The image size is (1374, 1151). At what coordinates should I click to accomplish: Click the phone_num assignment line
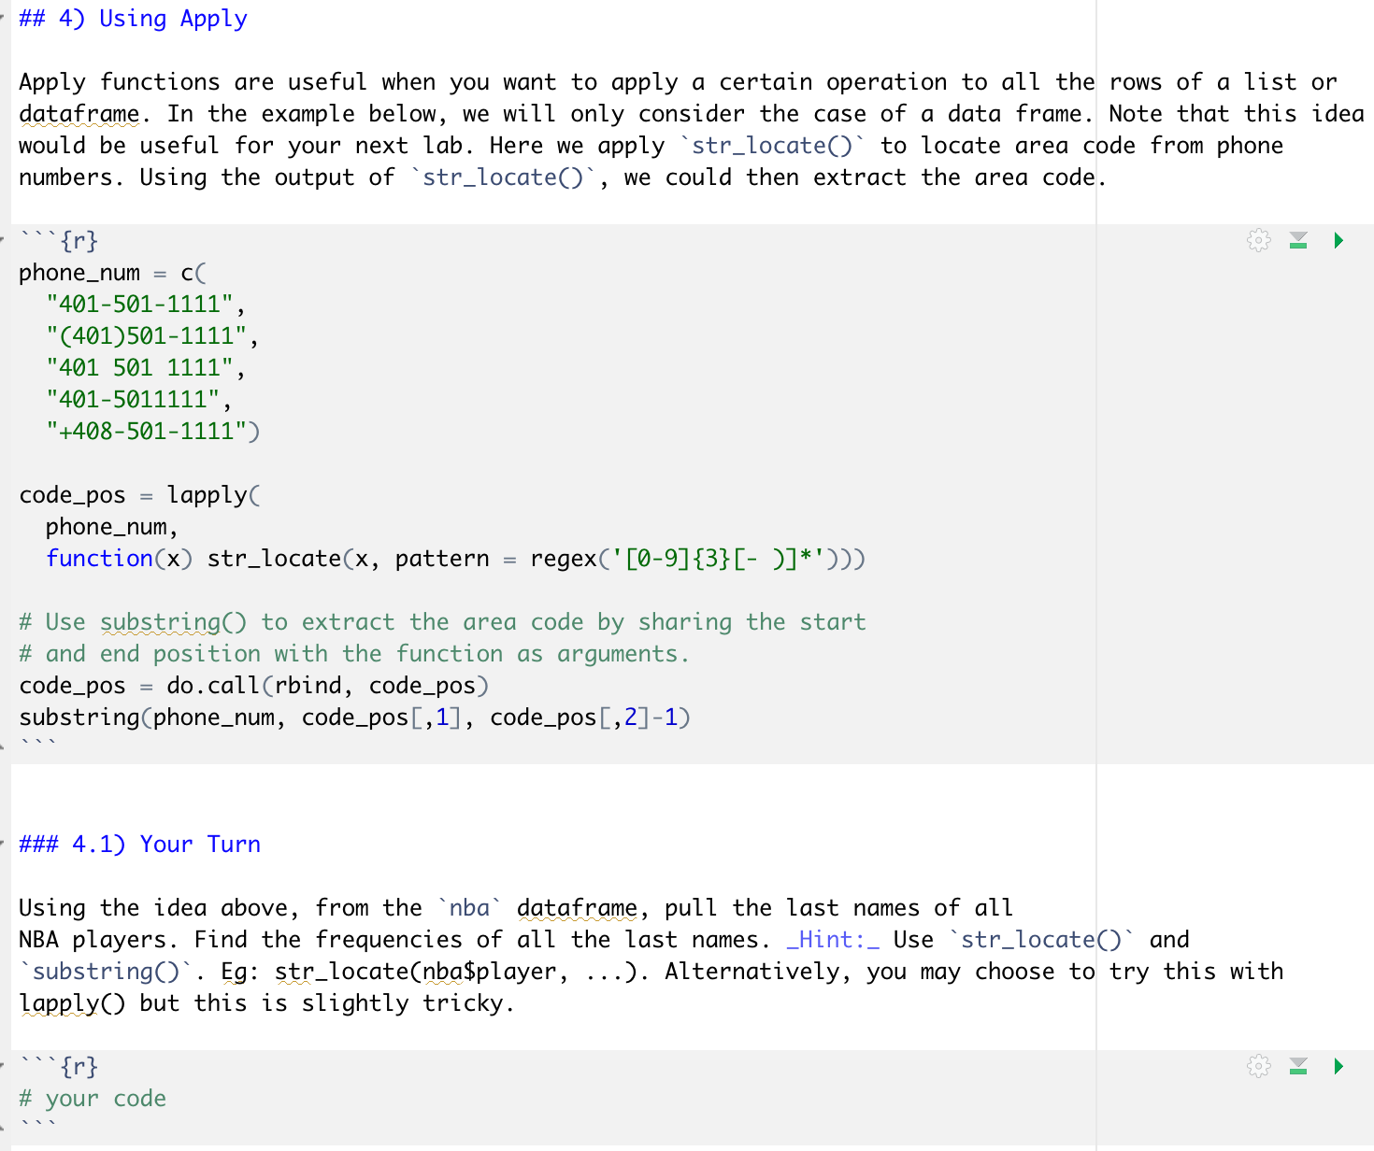tap(112, 272)
